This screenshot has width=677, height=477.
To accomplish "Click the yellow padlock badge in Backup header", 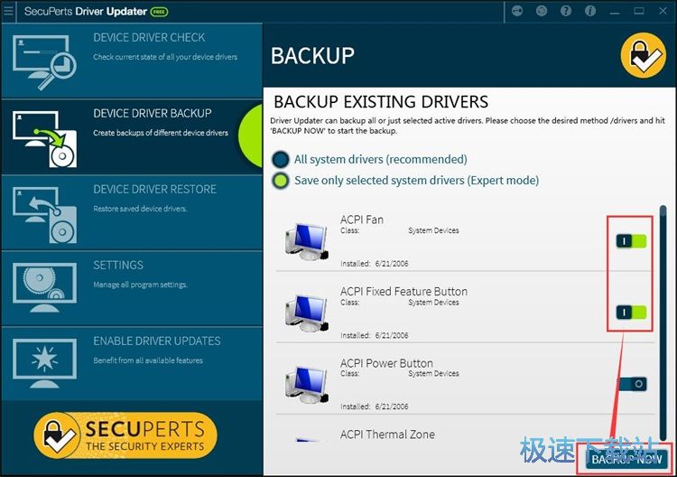I will point(643,56).
